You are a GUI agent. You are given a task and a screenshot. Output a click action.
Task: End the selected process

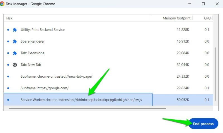click(203, 124)
